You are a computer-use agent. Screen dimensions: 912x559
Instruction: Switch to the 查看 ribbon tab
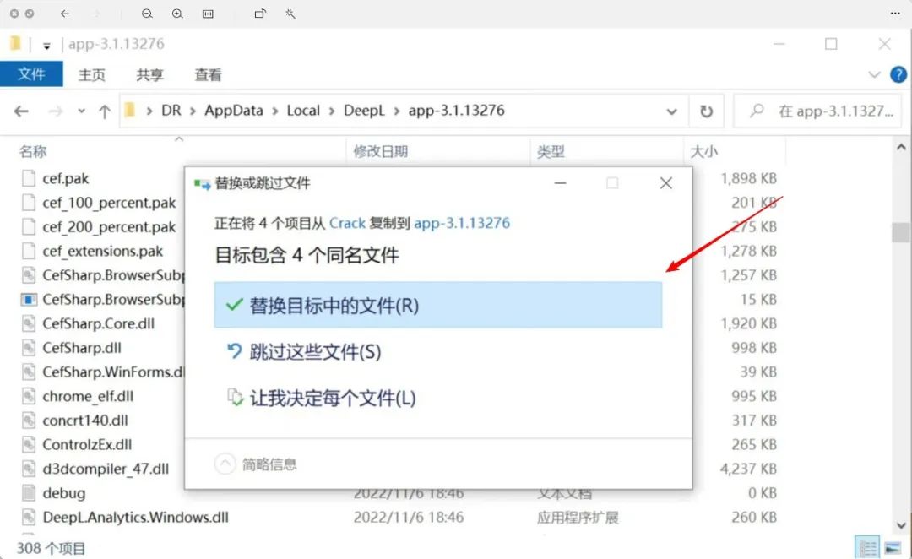[208, 74]
